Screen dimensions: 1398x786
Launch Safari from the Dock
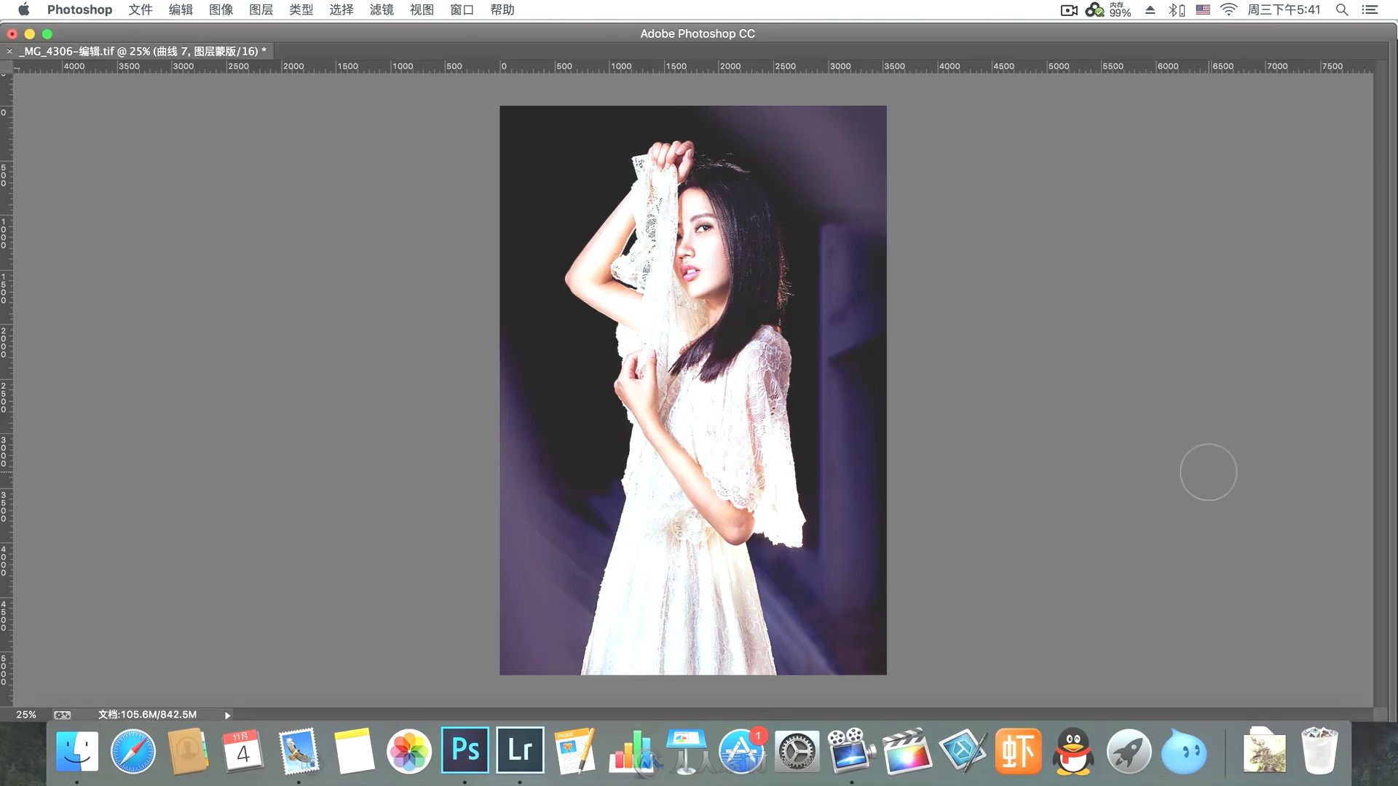[133, 751]
